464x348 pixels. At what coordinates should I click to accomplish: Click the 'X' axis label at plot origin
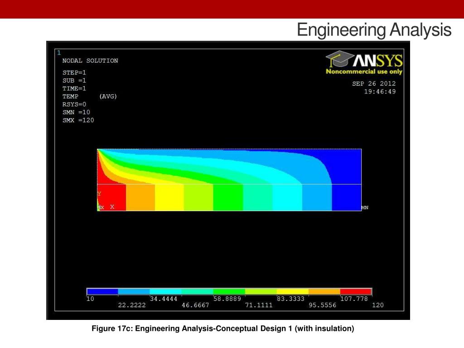(x=112, y=207)
